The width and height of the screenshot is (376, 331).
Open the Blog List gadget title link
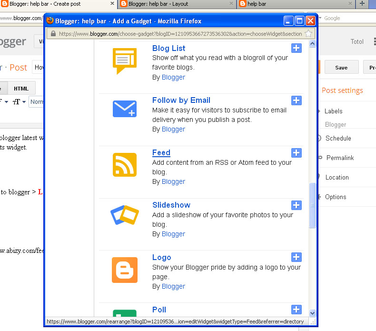168,48
